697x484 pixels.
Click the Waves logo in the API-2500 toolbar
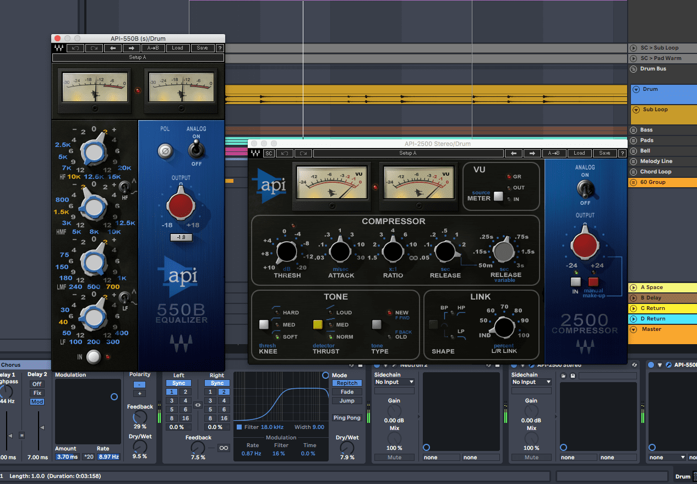pyautogui.click(x=255, y=153)
